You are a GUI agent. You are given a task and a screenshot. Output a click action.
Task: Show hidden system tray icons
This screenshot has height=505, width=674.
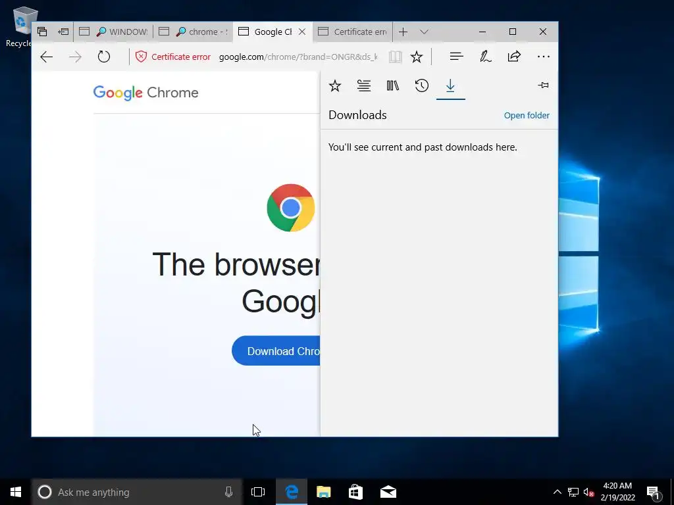click(x=557, y=492)
